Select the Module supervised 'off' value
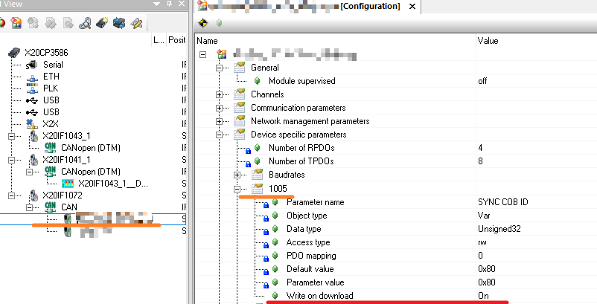The width and height of the screenshot is (597, 304). click(482, 81)
